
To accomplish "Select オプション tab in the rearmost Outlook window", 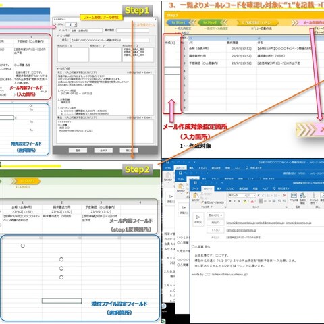I will click(x=202, y=168).
